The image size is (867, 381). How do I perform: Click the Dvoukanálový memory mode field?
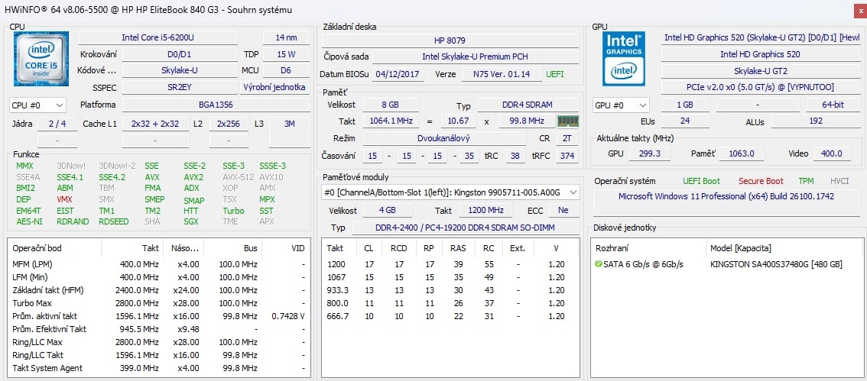pyautogui.click(x=444, y=138)
